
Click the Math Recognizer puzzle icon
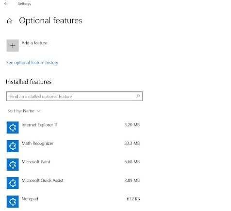coord(13,146)
